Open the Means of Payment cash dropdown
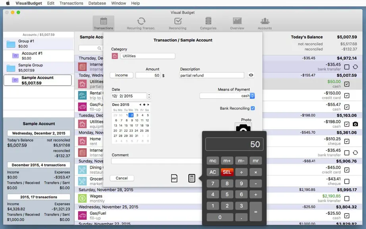 coord(252,96)
